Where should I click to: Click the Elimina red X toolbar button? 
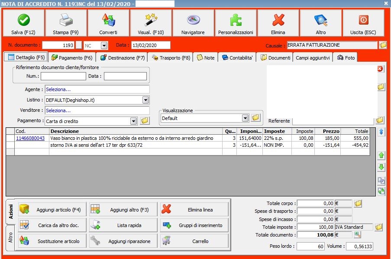click(x=278, y=23)
